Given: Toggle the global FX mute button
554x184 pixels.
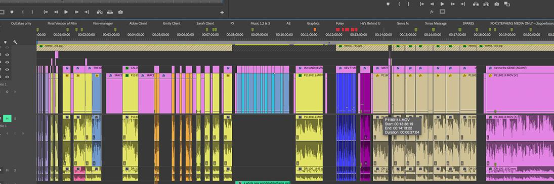Looking at the screenshot, I should pyautogui.click(x=432, y=12).
